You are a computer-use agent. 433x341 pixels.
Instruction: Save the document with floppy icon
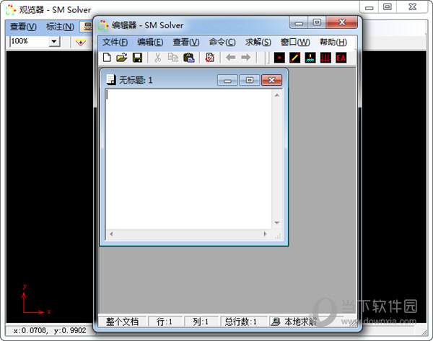[x=137, y=58]
